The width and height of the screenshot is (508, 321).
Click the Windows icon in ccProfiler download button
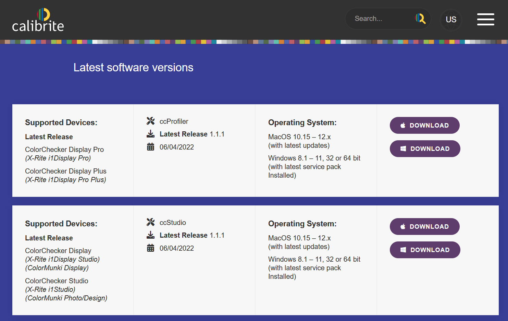(403, 148)
